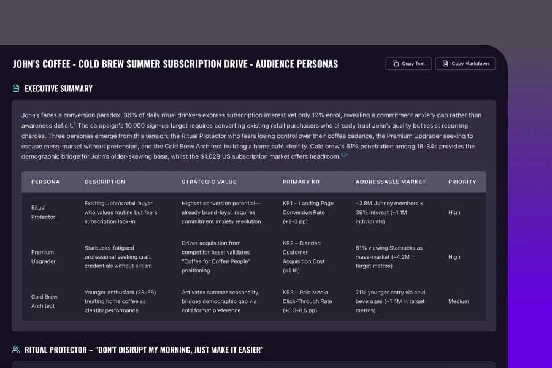Screen dimensions: 552x368
Task: Click the Copy Text button
Action: (x=408, y=64)
